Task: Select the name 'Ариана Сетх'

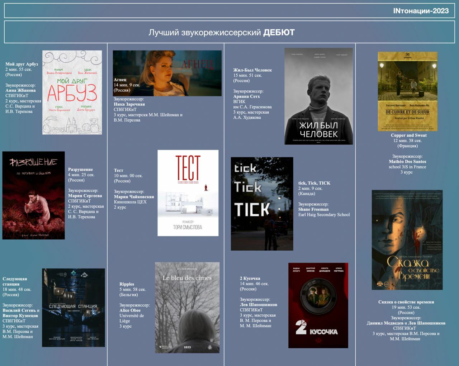Action: [x=246, y=96]
